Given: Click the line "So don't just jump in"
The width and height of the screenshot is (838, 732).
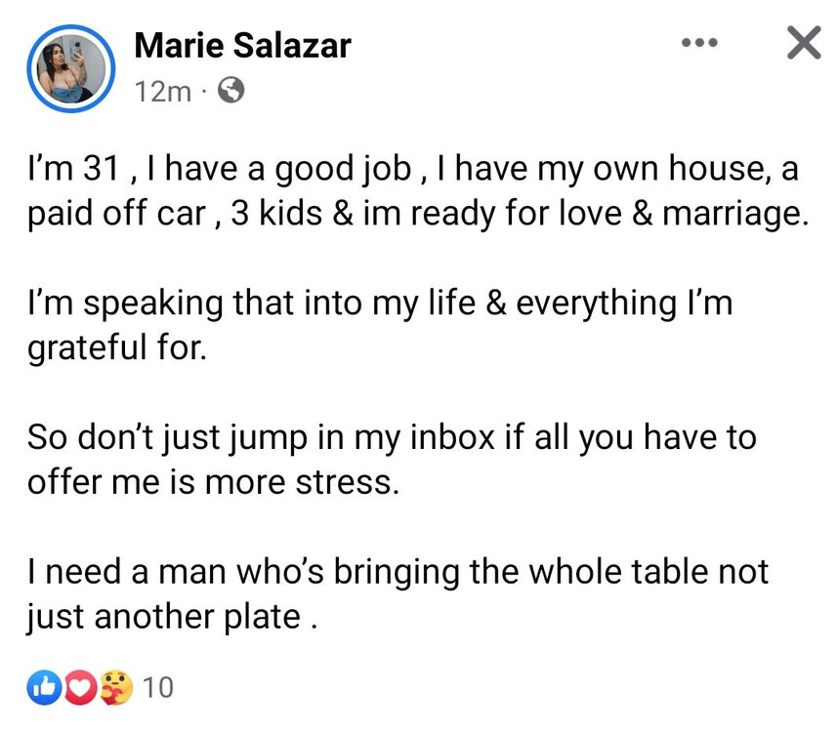Looking at the screenshot, I should (x=391, y=436).
